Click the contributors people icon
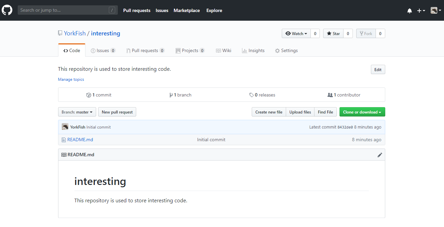This screenshot has width=444, height=227. pyautogui.click(x=330, y=95)
